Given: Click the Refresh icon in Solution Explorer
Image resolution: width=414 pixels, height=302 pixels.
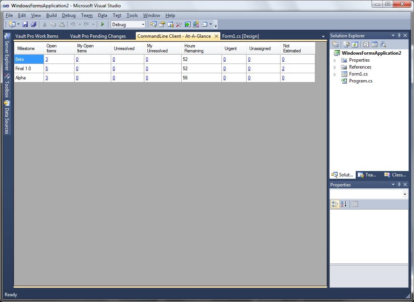Looking at the screenshot, I should pyautogui.click(x=355, y=45).
